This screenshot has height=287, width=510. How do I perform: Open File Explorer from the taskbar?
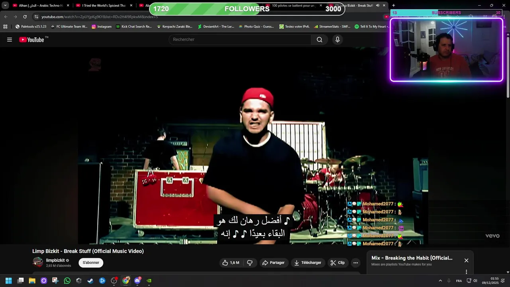pos(32,281)
